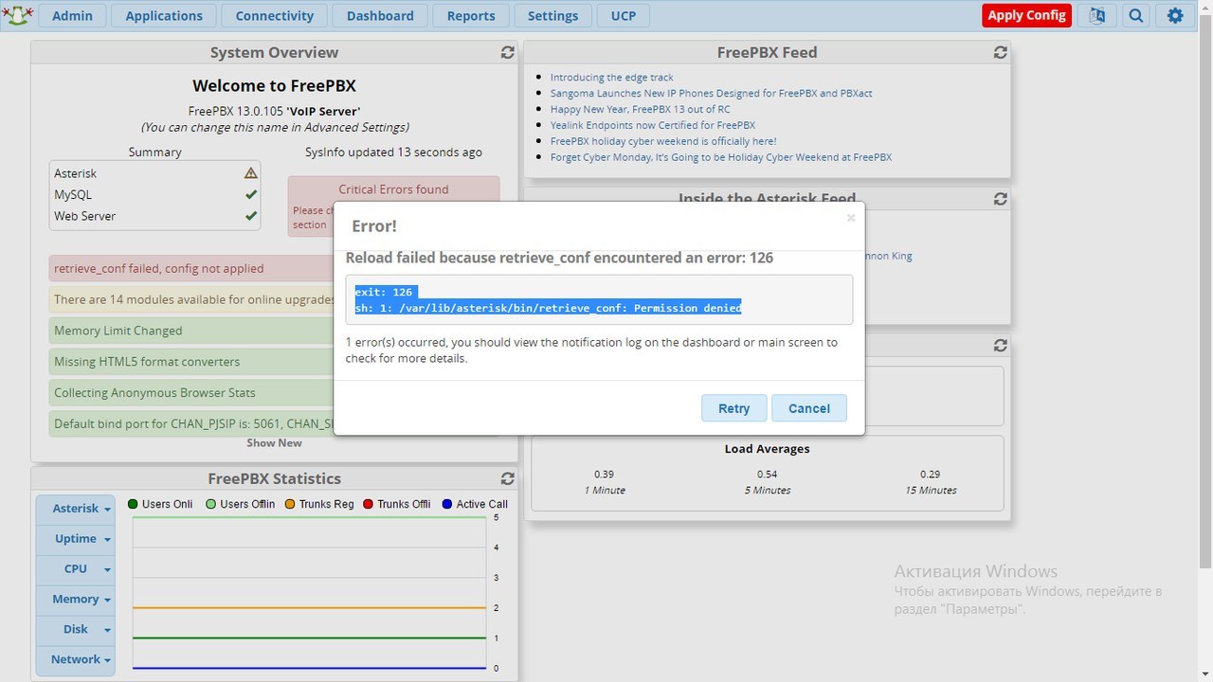
Task: Open the language selector icon in top bar
Action: click(x=1096, y=15)
